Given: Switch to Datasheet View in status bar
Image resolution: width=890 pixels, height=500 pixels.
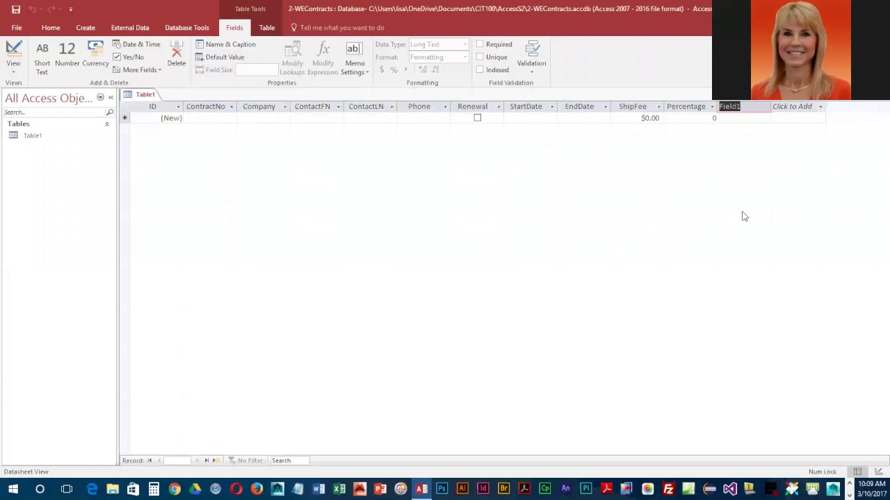Looking at the screenshot, I should (x=858, y=472).
